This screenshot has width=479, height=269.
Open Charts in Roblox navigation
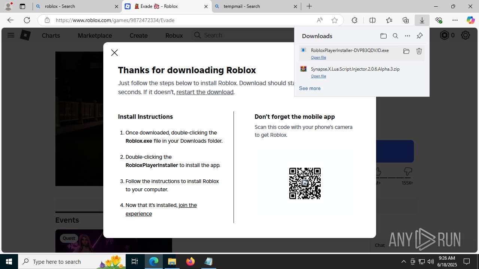[x=51, y=35]
